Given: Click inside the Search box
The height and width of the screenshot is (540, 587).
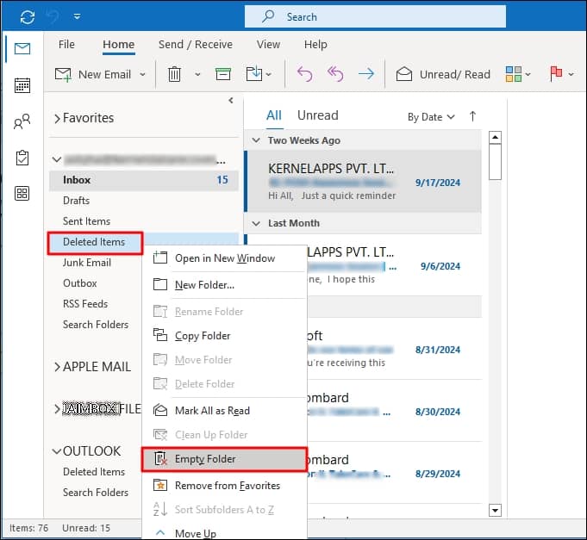Looking at the screenshot, I should (x=375, y=17).
